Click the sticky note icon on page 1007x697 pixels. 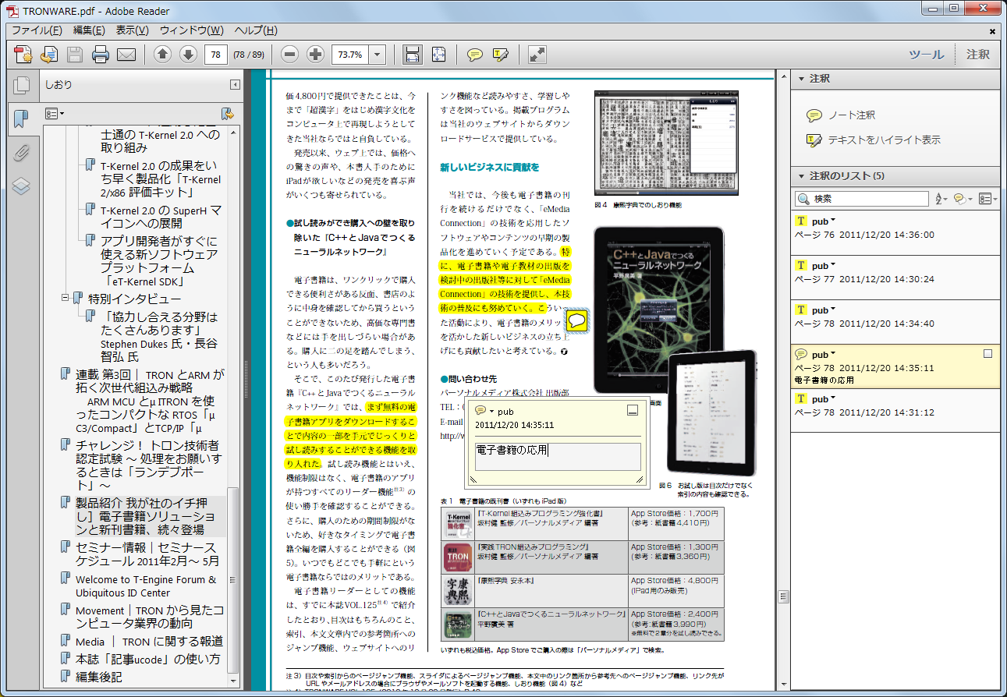[576, 321]
